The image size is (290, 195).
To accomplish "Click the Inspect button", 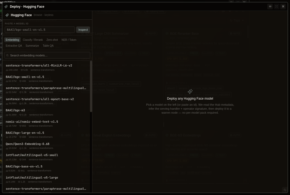I will 83,30.
